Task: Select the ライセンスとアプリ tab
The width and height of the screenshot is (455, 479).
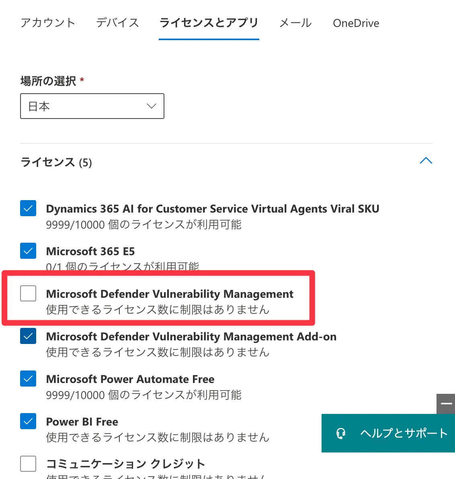Action: [209, 23]
